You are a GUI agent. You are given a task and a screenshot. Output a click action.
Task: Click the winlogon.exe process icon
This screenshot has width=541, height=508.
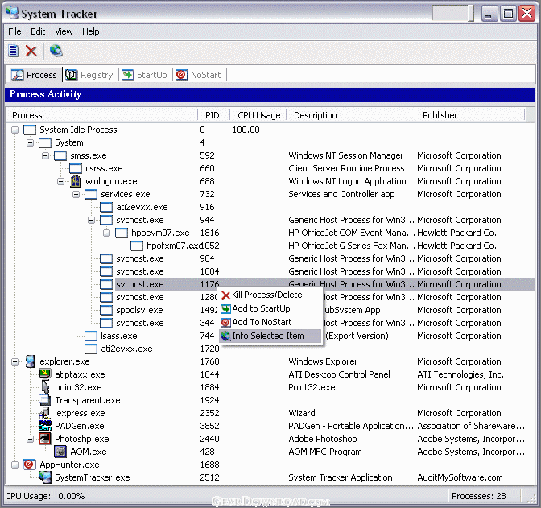pyautogui.click(x=75, y=181)
